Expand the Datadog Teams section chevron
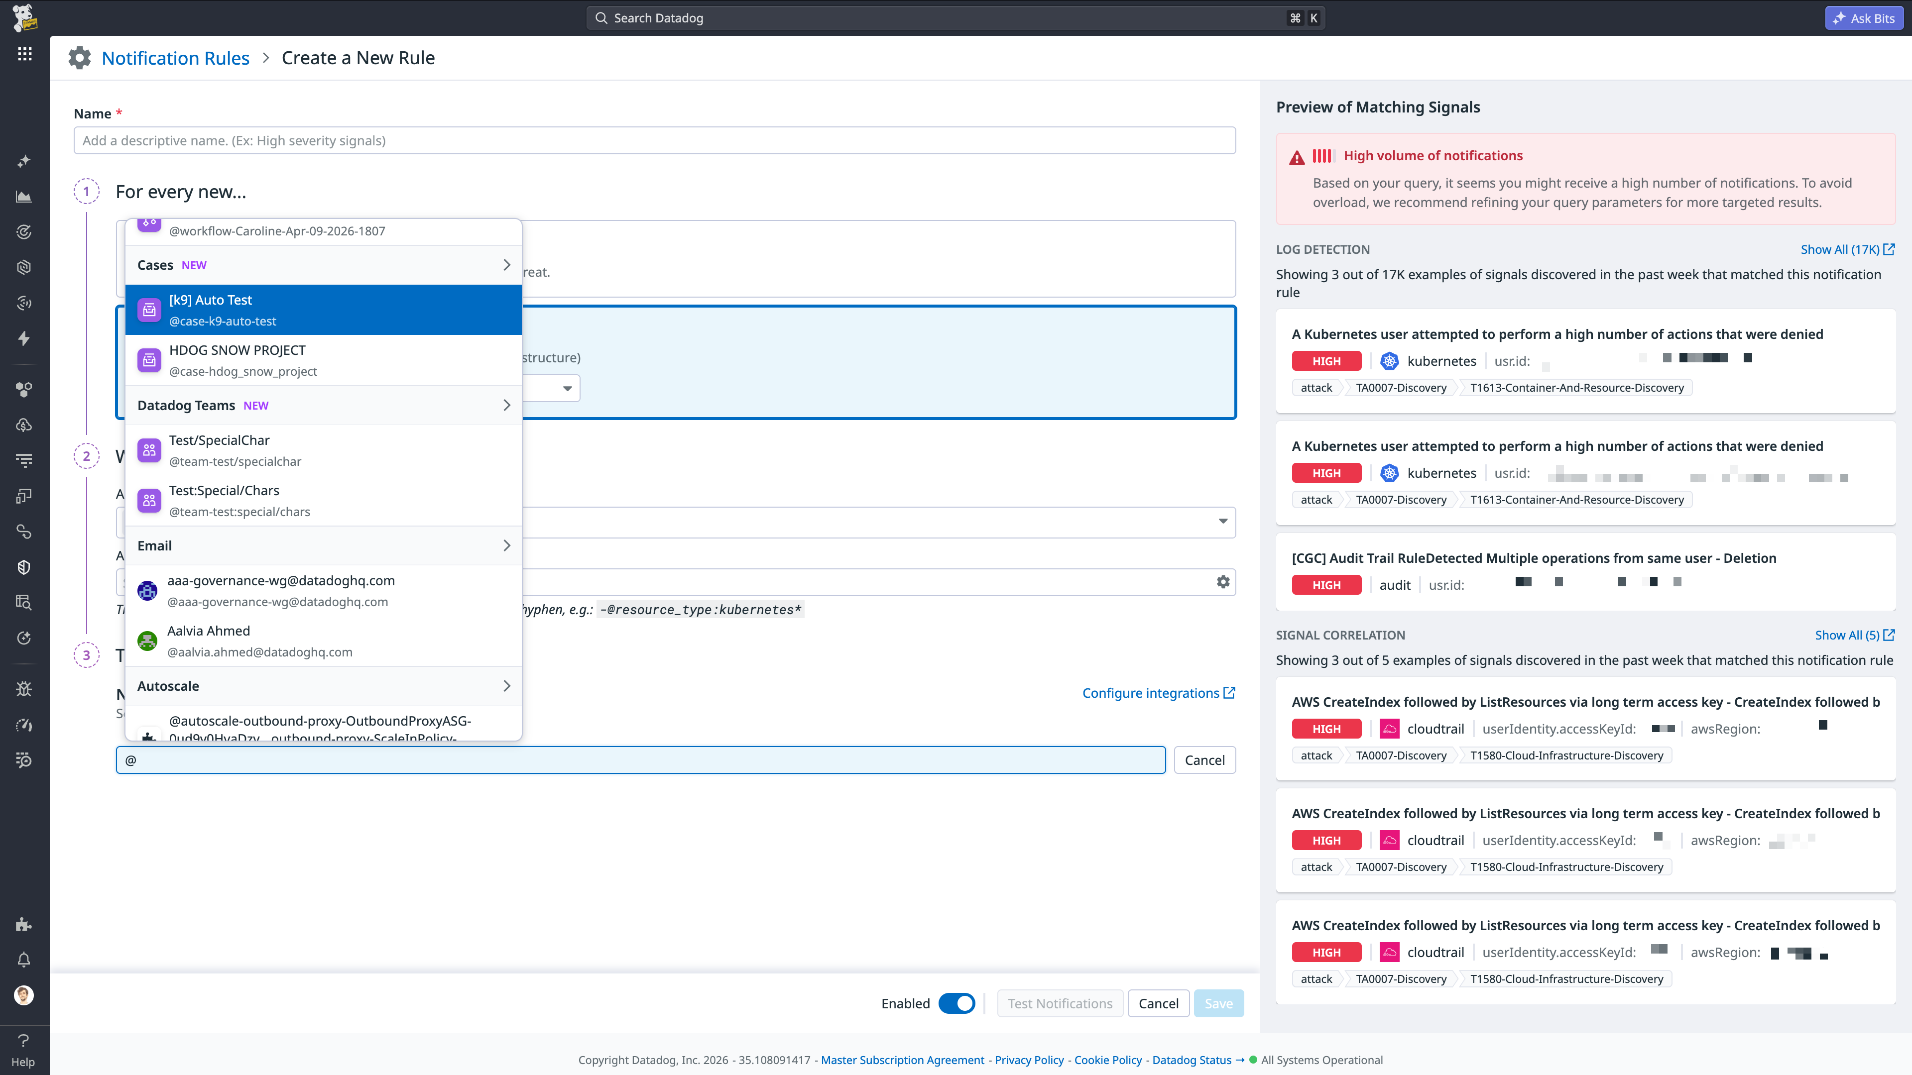 (507, 405)
